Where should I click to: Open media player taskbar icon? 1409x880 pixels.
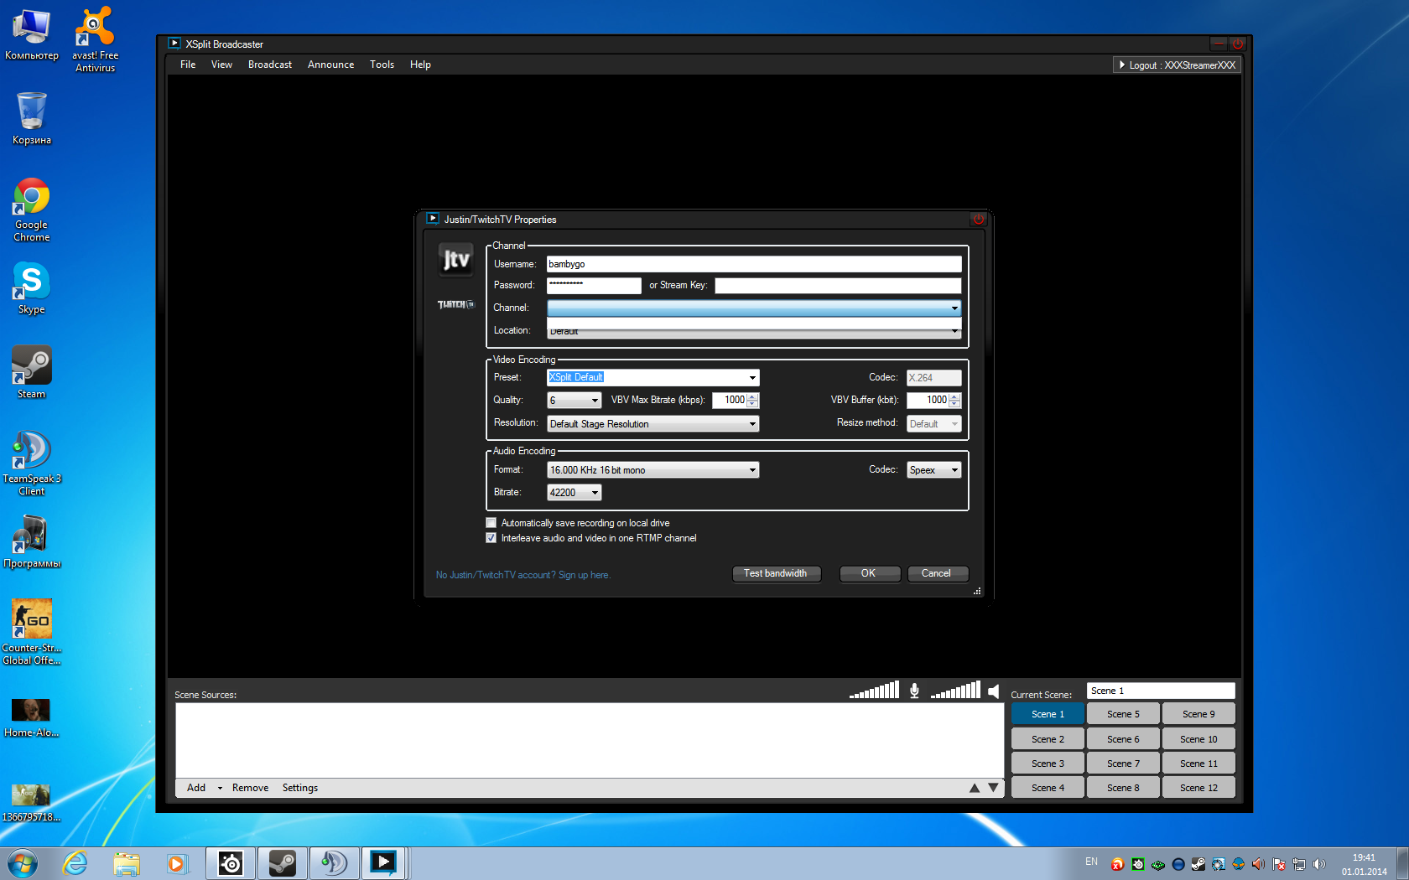coord(177,862)
